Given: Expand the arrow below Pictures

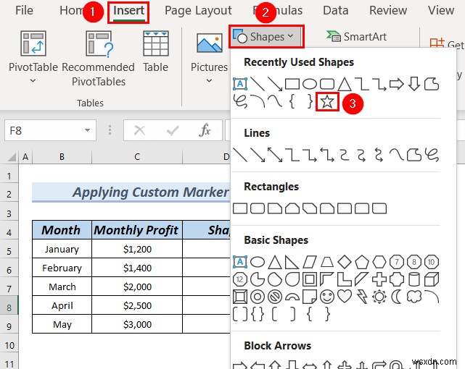Looking at the screenshot, I should pos(209,80).
